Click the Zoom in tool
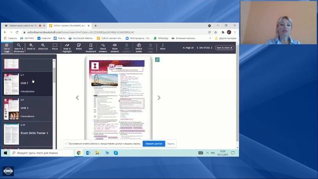 (31, 47)
